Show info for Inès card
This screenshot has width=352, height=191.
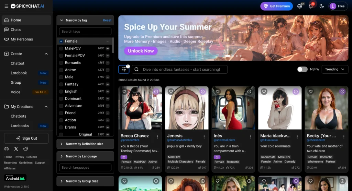[x=249, y=92]
